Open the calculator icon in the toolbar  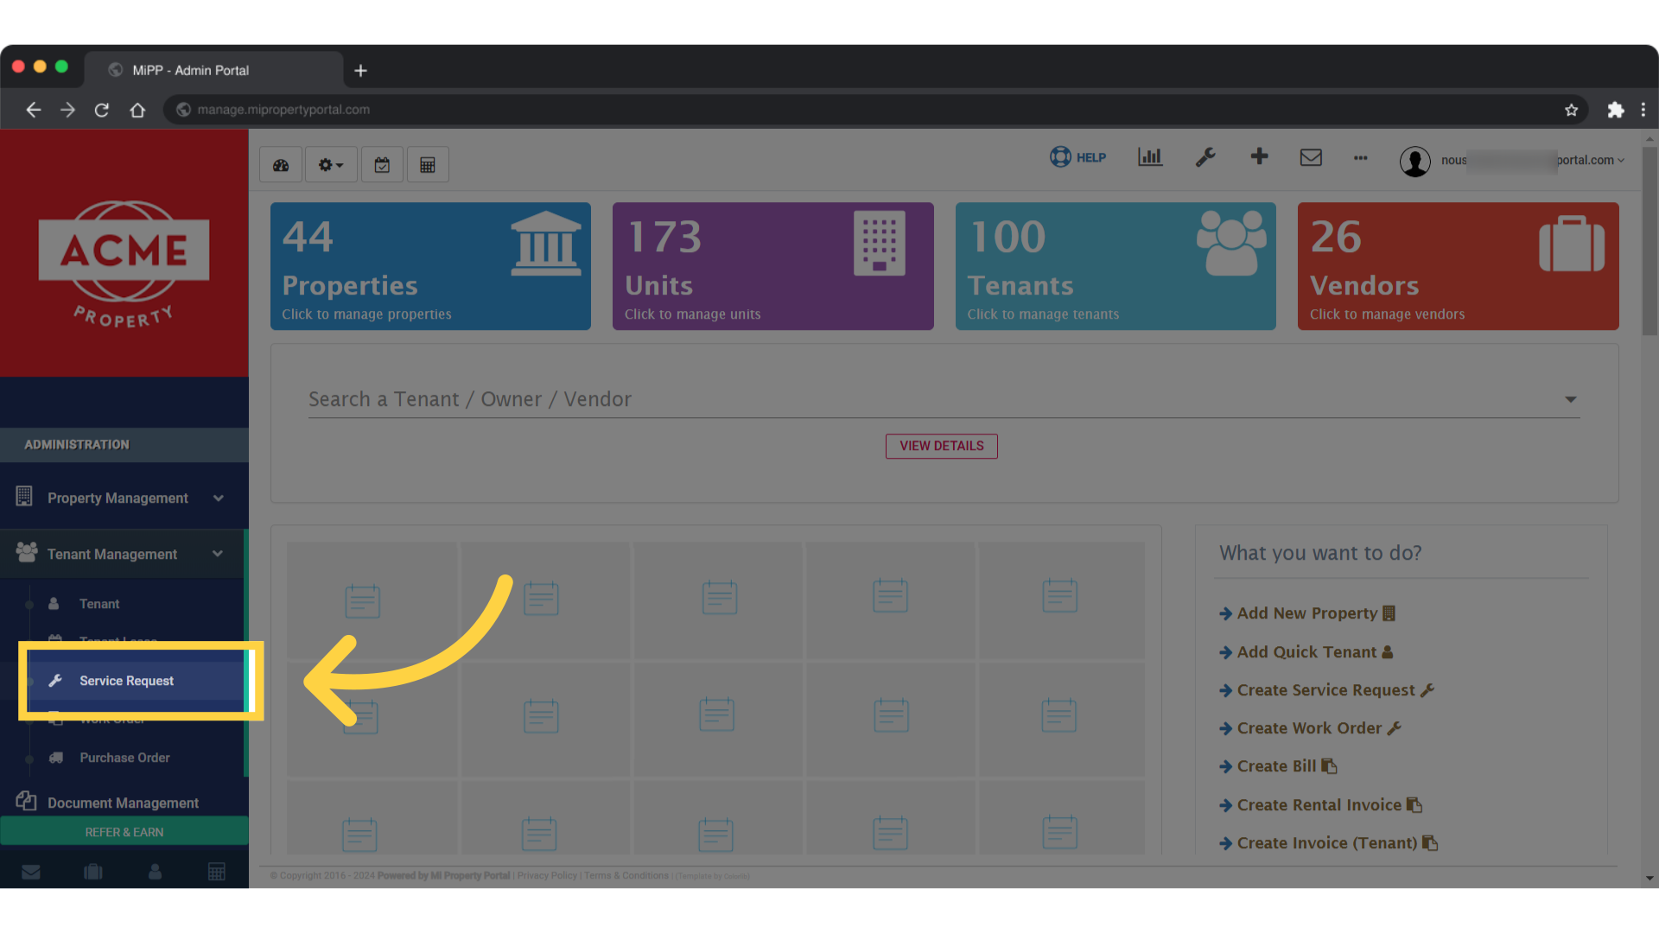pyautogui.click(x=428, y=164)
